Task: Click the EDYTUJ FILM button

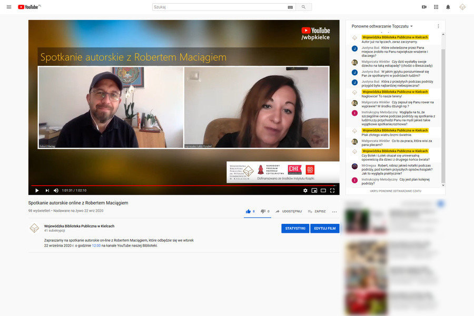Action: click(324, 229)
